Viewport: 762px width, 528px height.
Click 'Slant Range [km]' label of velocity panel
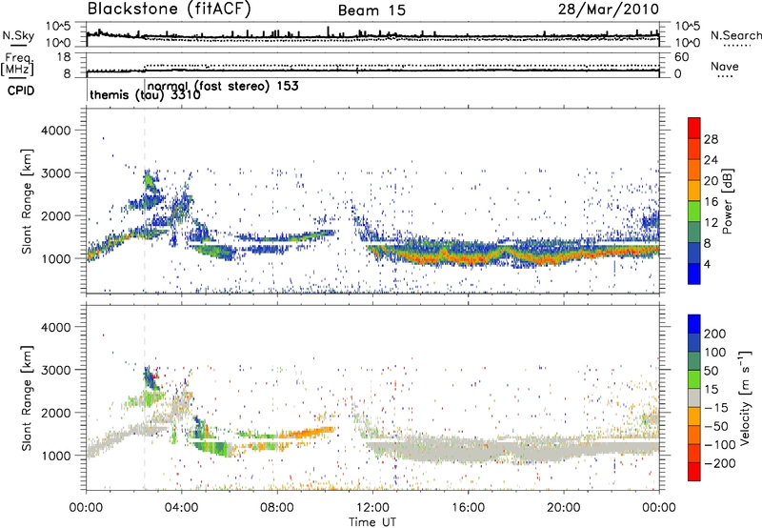pyautogui.click(x=27, y=398)
